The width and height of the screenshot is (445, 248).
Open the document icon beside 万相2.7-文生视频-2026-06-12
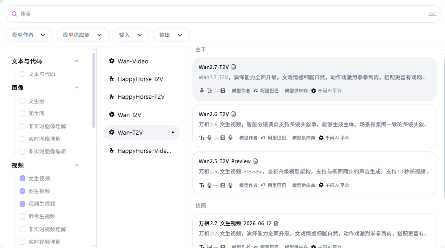276,223
